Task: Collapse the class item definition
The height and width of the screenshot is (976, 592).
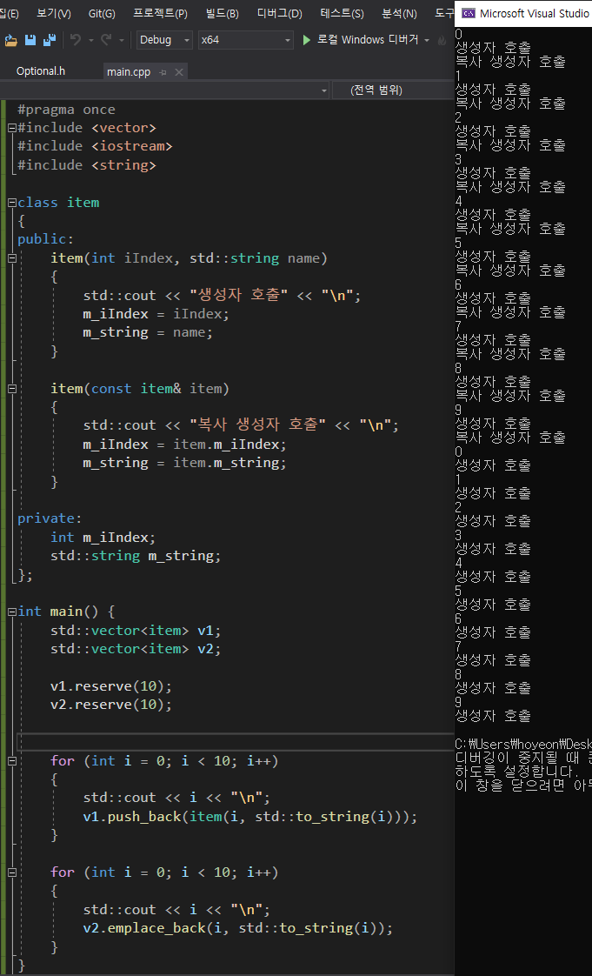Action: point(12,203)
